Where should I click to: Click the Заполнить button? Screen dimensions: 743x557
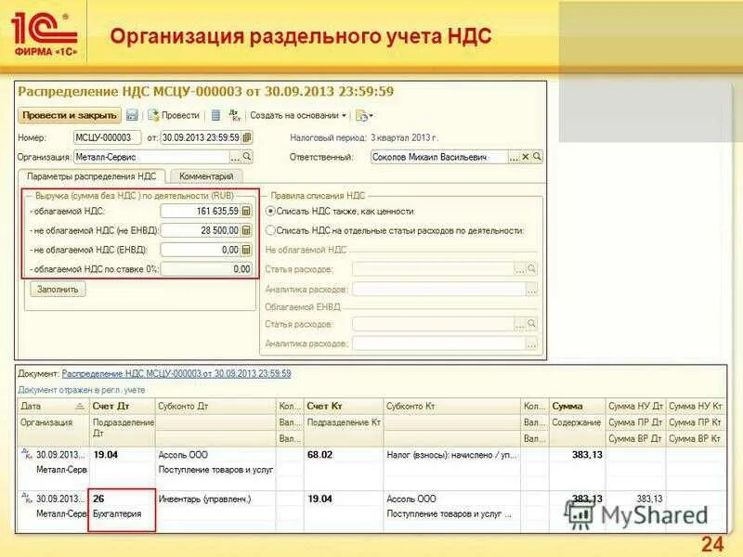(58, 289)
